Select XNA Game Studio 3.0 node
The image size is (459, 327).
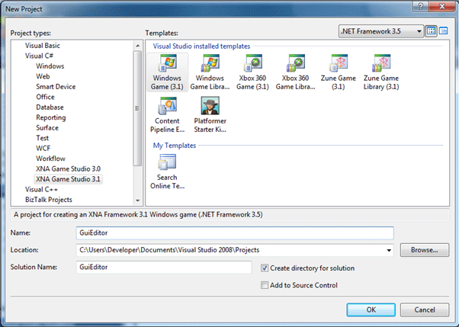(68, 168)
